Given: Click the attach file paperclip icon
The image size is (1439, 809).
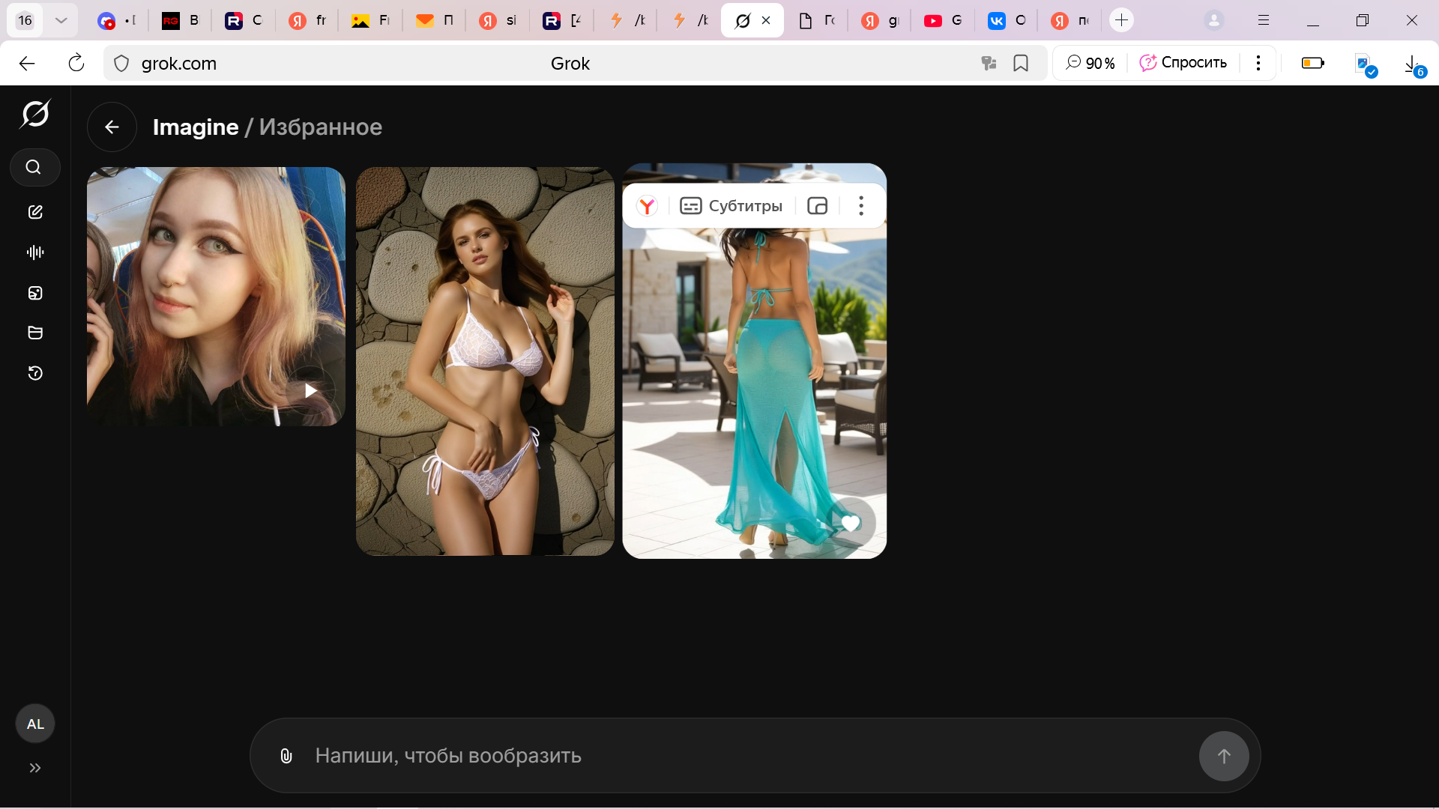Looking at the screenshot, I should [286, 756].
